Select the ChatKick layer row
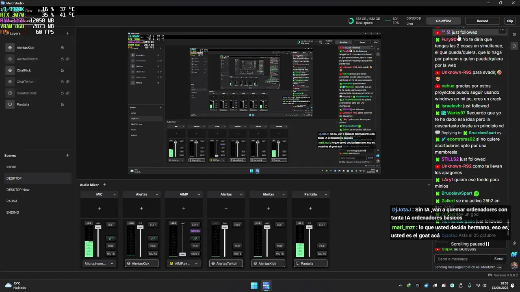 38,71
